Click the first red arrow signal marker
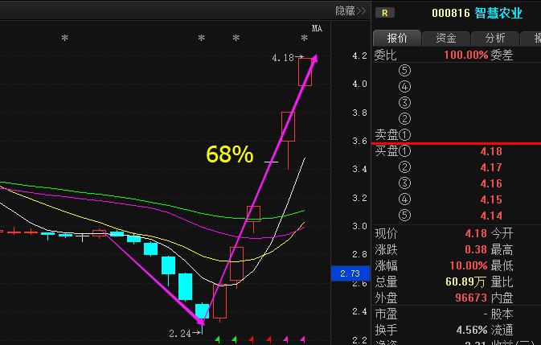This screenshot has width=541, height=345. tap(251, 340)
